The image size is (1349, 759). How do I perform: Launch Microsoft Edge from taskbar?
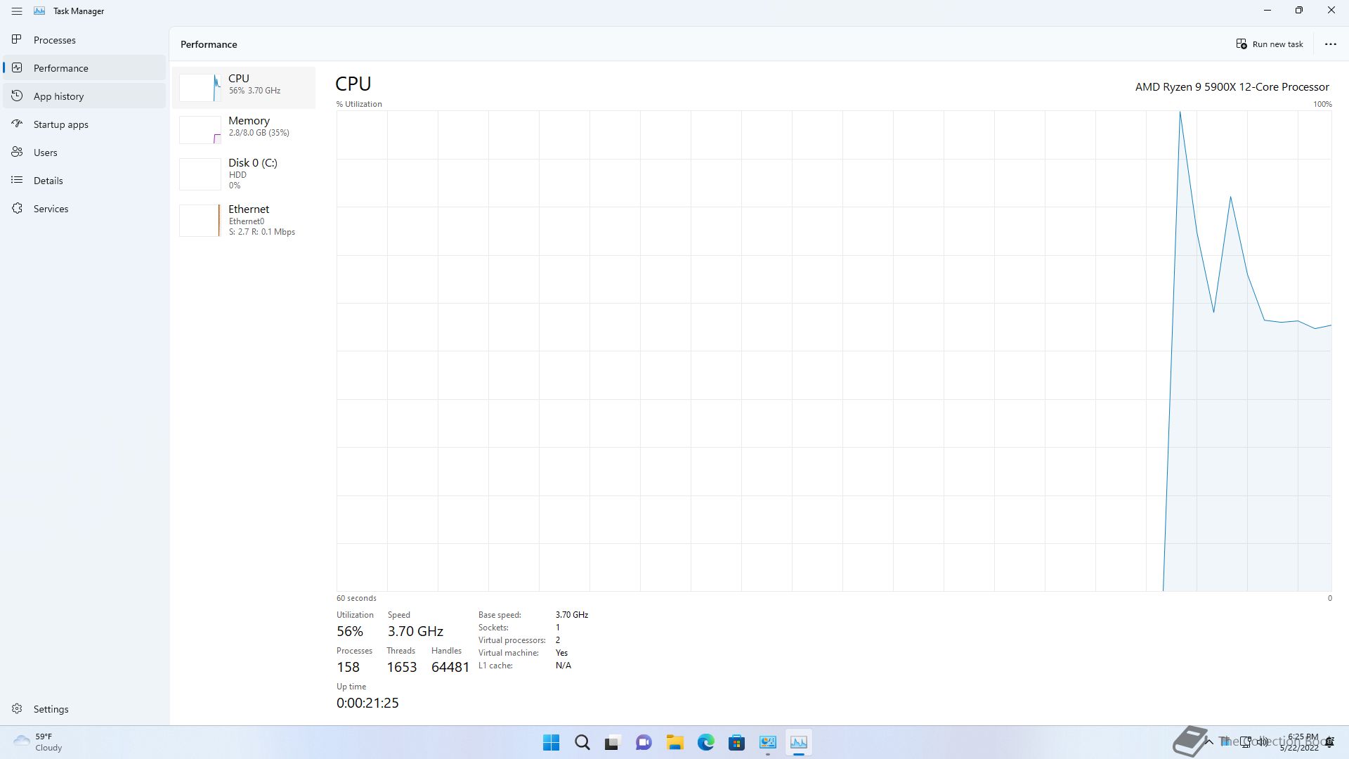point(705,742)
